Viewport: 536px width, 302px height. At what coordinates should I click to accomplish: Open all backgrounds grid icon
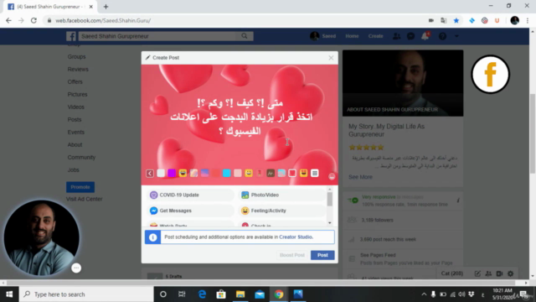(315, 174)
